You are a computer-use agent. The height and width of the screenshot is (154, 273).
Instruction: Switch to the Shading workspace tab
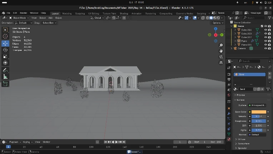click(x=124, y=13)
